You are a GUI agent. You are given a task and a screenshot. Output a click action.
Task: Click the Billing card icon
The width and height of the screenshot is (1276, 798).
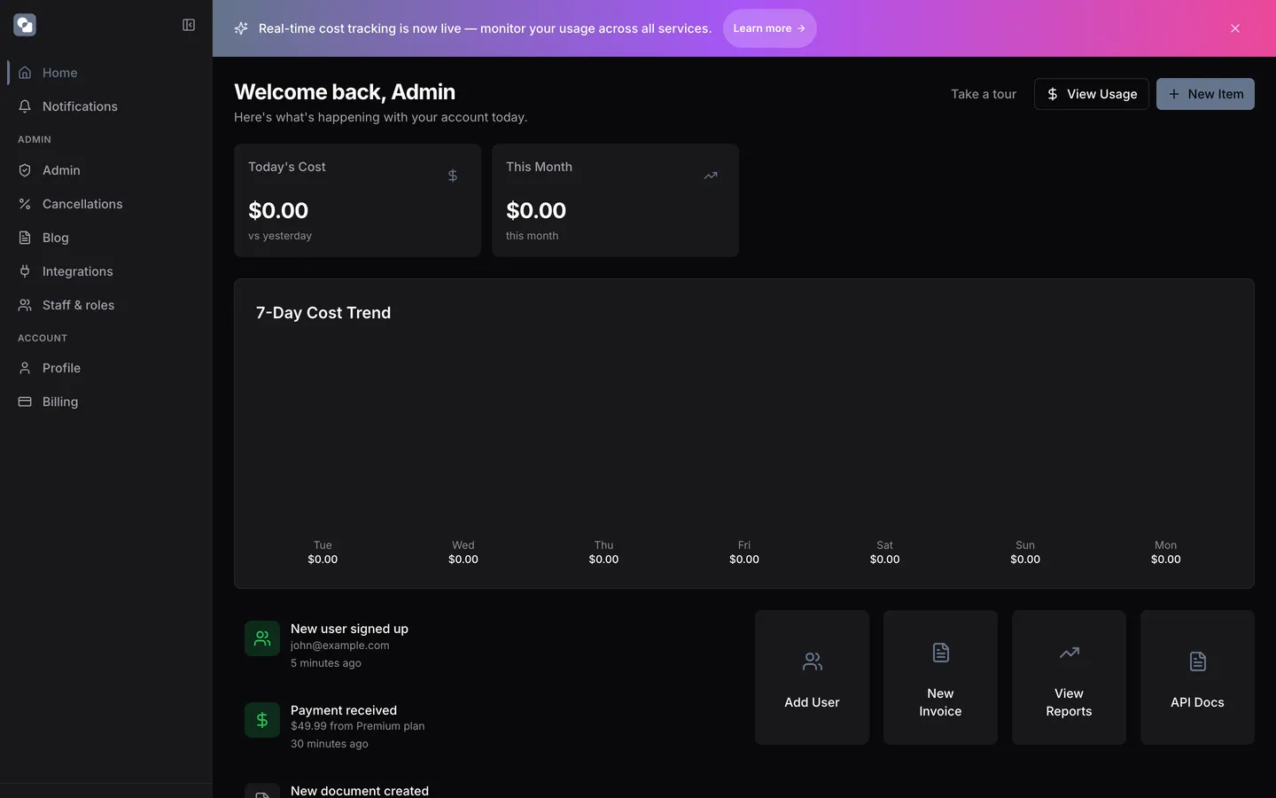click(x=25, y=402)
